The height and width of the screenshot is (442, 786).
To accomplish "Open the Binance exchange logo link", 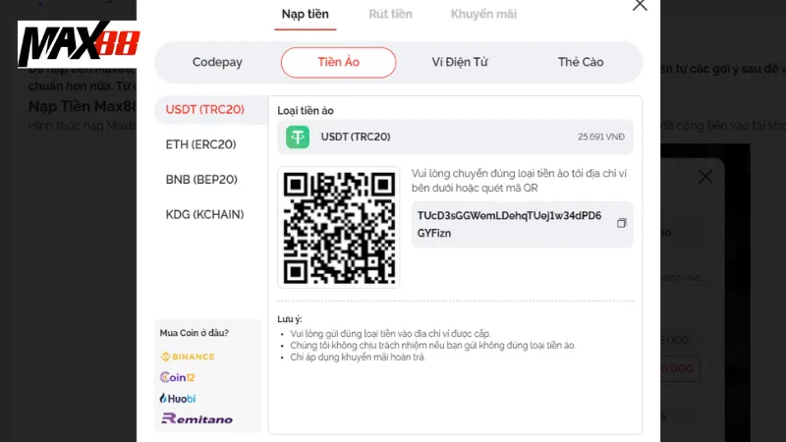I will (188, 357).
